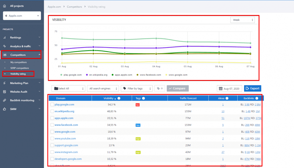Open the SMM menu item
Image resolution: width=294 pixels, height=168 pixels.
pyautogui.click(x=13, y=109)
